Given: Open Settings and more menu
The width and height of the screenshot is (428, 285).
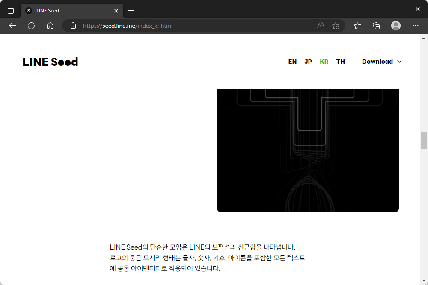Looking at the screenshot, I should click(x=416, y=26).
